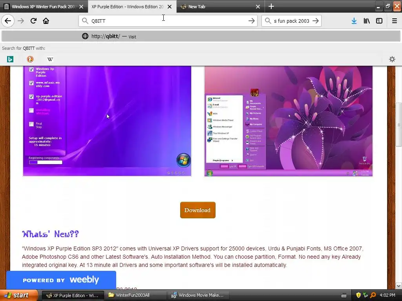Switch to XP Purple Edition taskbar window

pyautogui.click(x=73, y=295)
